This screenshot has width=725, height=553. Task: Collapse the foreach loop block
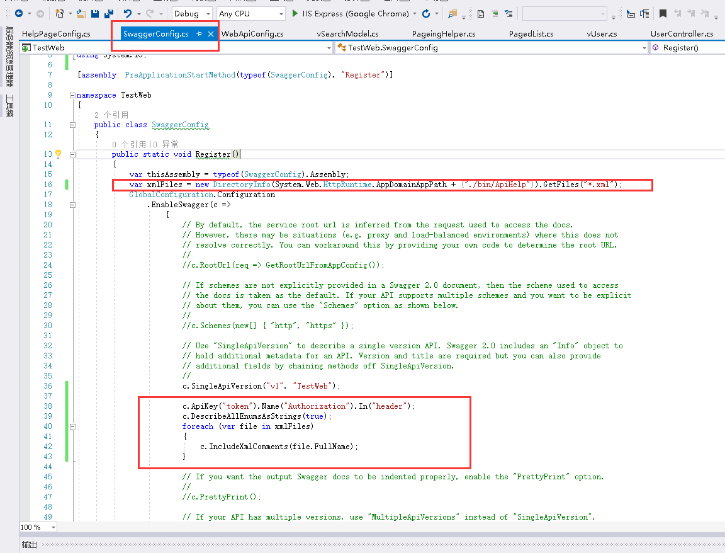(73, 426)
